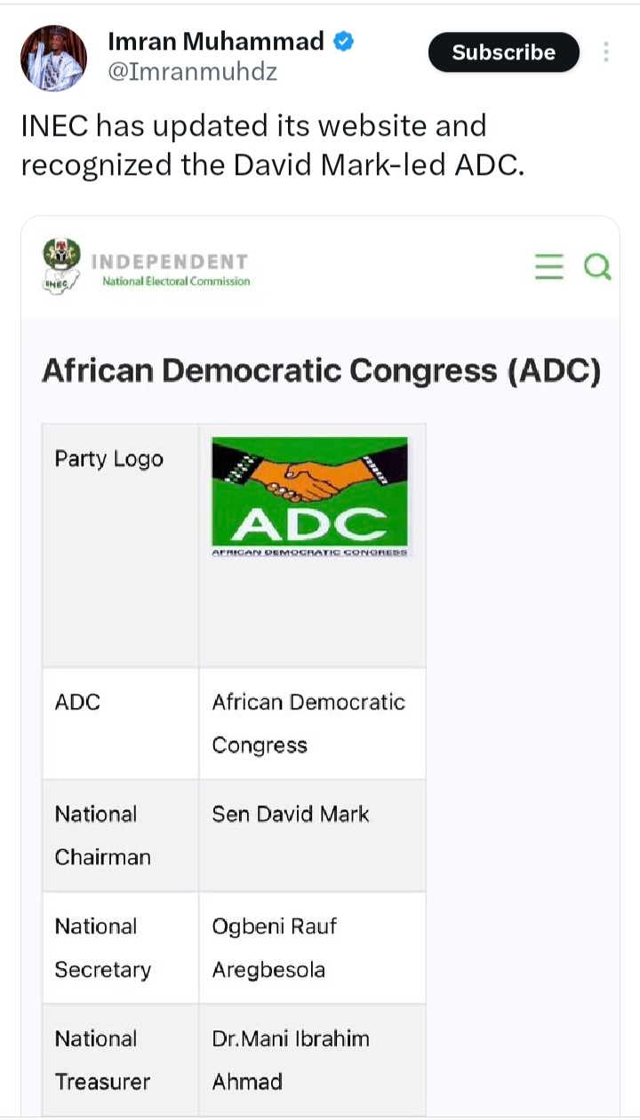
Task: Select the Sen David Mark cell
Action: click(x=312, y=836)
